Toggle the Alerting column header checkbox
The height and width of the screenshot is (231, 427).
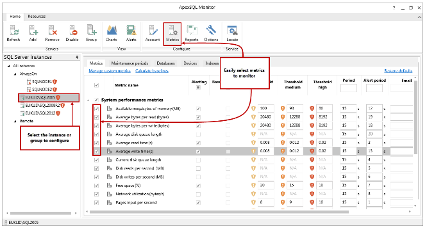click(x=198, y=88)
